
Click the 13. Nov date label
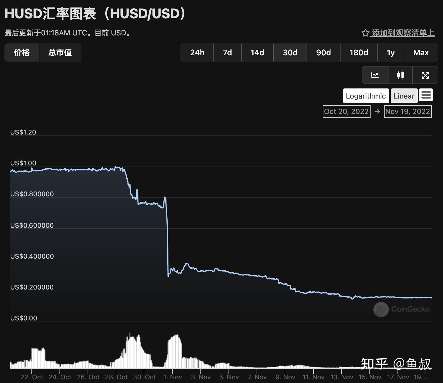click(342, 377)
